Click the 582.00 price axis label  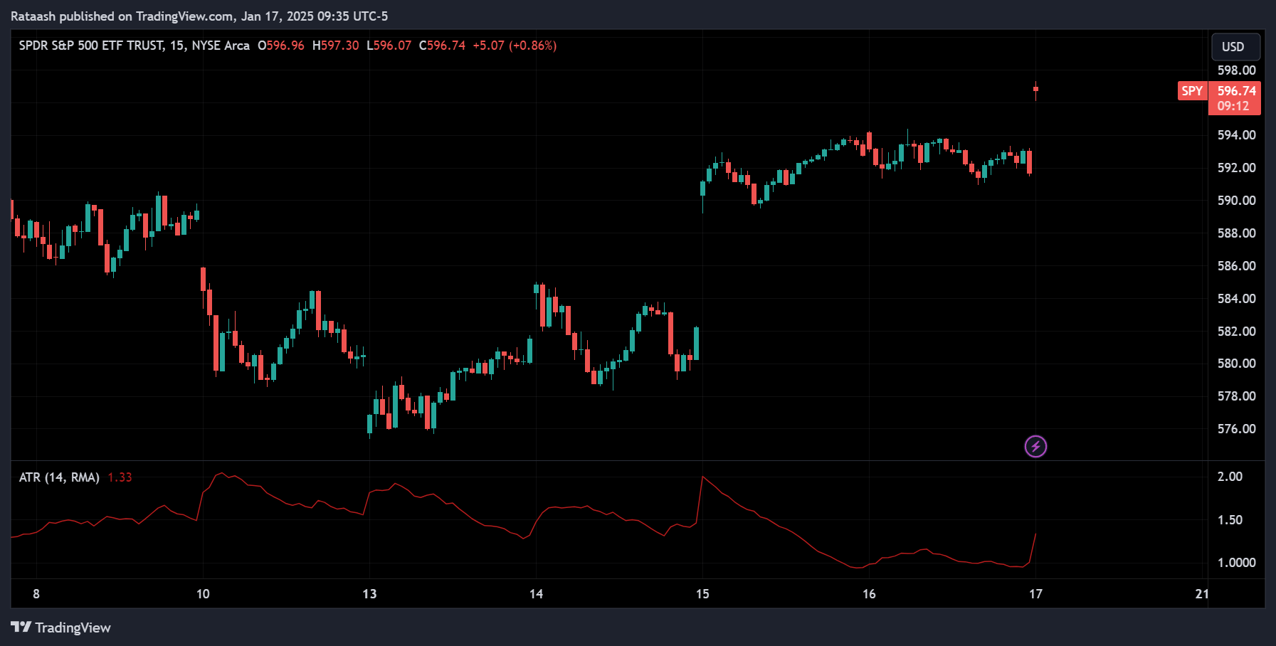[1236, 332]
